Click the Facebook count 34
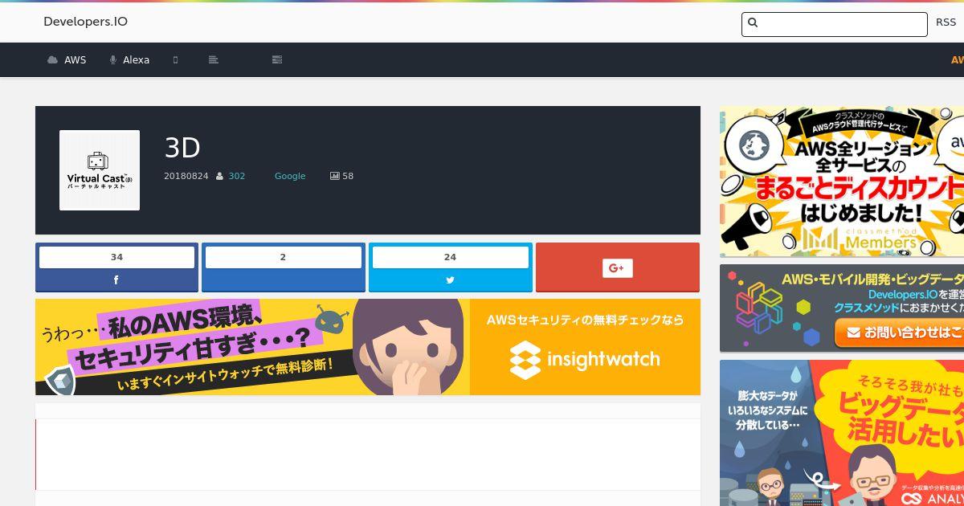 click(x=116, y=257)
